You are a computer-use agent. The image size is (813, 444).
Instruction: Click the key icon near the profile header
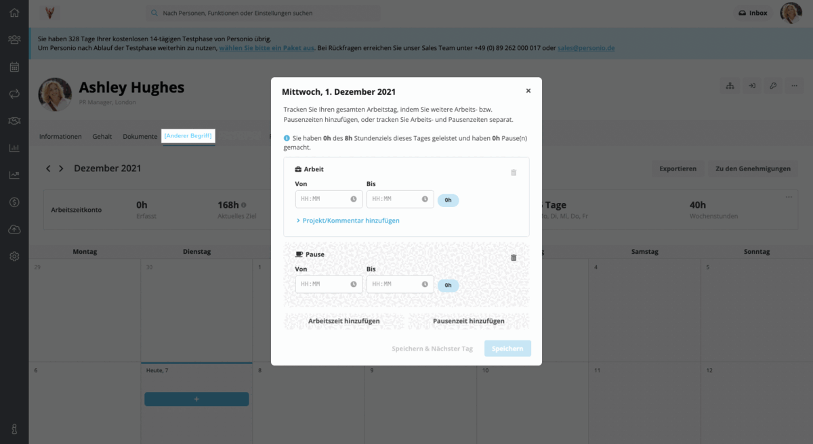(x=773, y=85)
